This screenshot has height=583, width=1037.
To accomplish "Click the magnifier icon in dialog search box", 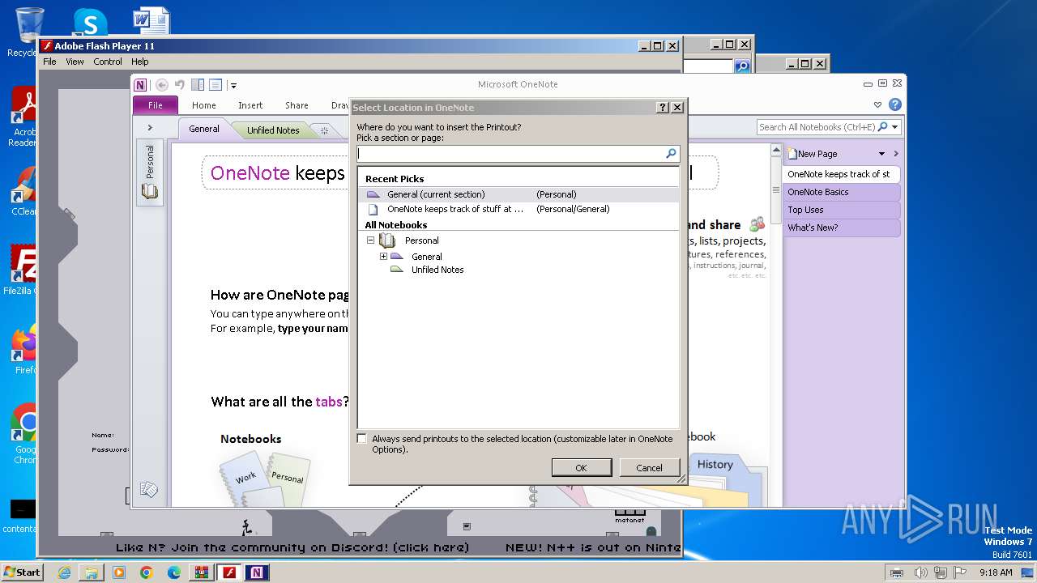I will (671, 153).
